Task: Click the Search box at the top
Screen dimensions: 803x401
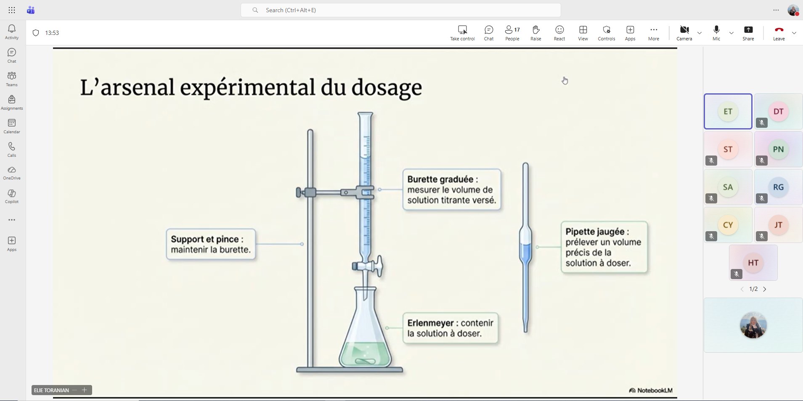Action: click(x=400, y=10)
